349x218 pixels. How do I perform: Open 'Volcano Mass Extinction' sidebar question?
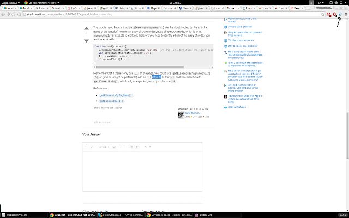click(x=240, y=27)
